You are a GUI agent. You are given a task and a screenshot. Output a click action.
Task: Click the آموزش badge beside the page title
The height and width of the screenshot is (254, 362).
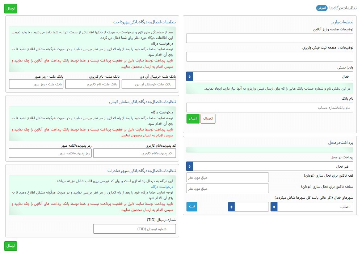[x=322, y=8]
